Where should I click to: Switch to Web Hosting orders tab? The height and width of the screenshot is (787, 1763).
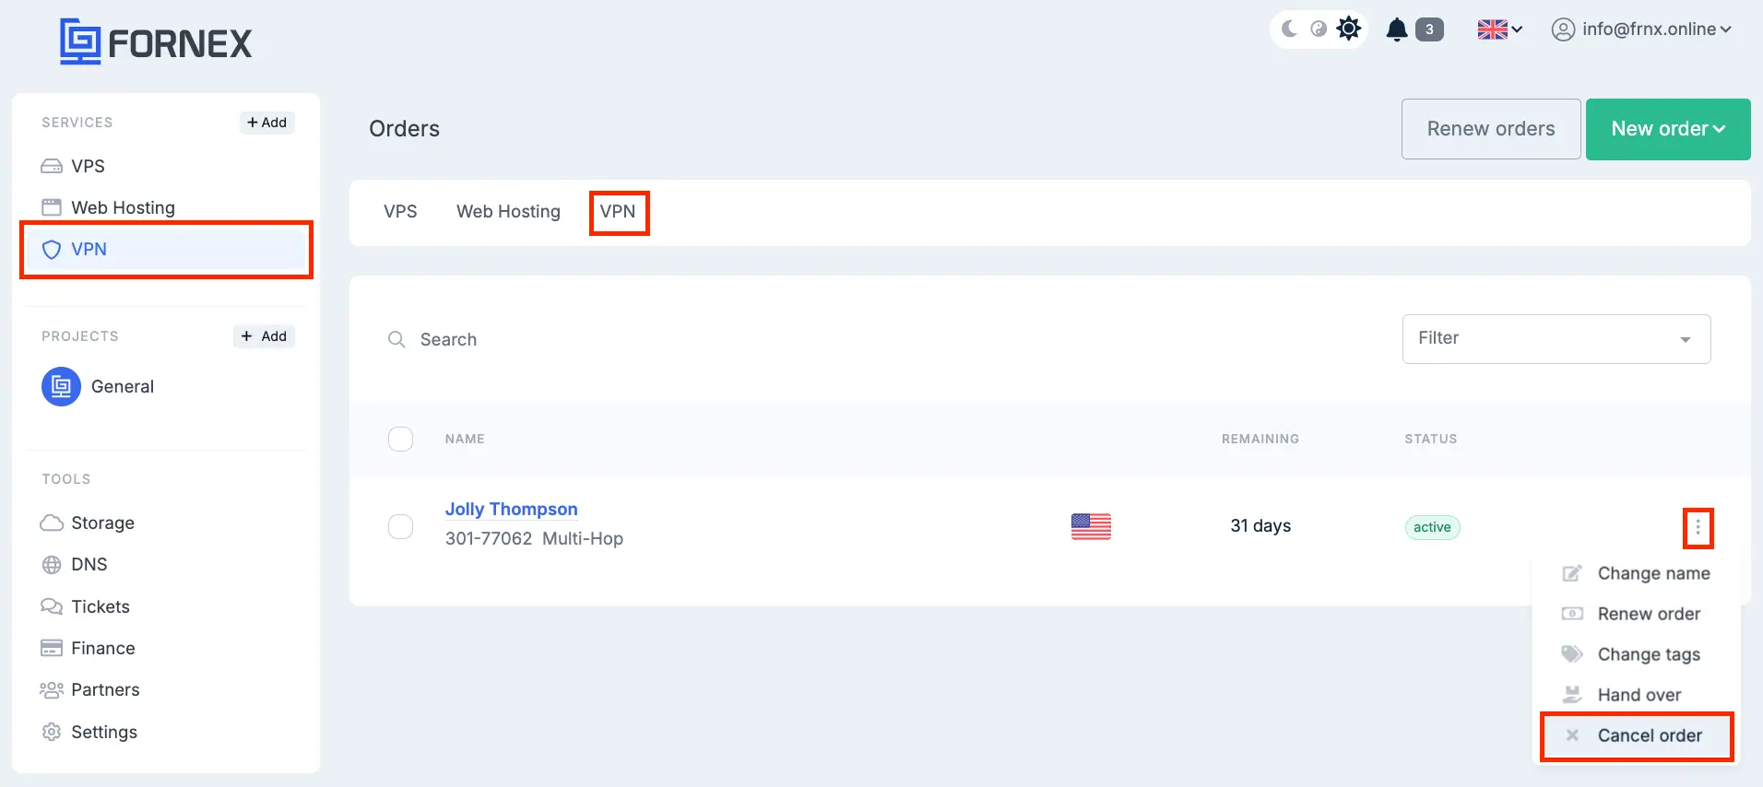pyautogui.click(x=508, y=212)
